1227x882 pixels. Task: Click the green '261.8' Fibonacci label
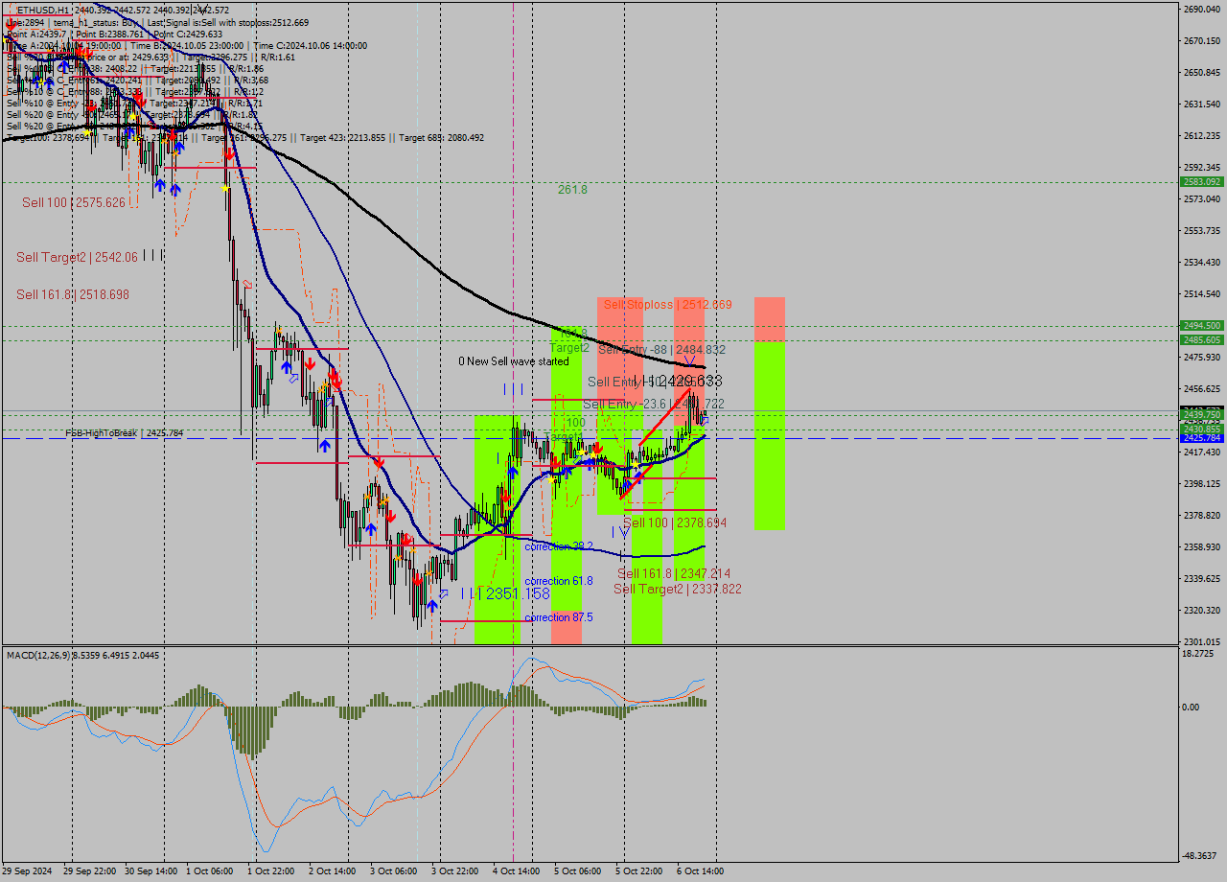tap(572, 190)
